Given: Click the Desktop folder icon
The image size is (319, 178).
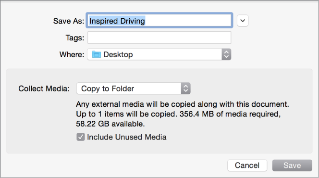Looking at the screenshot, I should (97, 54).
